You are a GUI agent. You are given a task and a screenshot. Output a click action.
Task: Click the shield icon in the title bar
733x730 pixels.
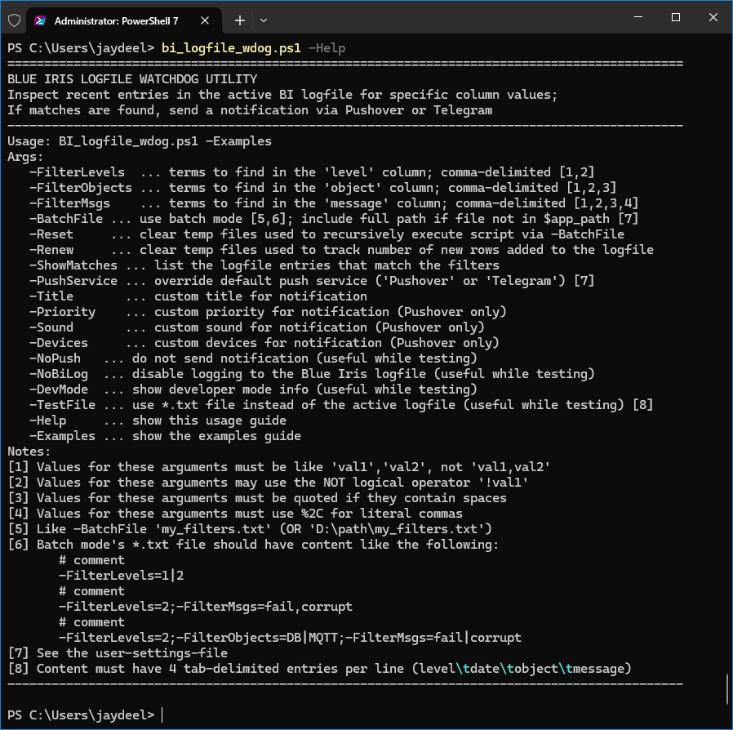tap(15, 20)
